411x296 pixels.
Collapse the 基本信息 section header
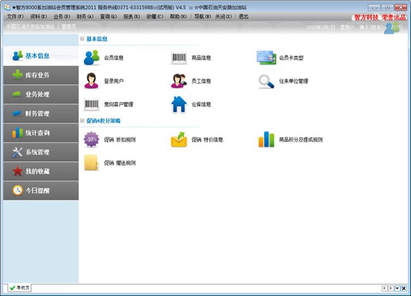point(82,39)
